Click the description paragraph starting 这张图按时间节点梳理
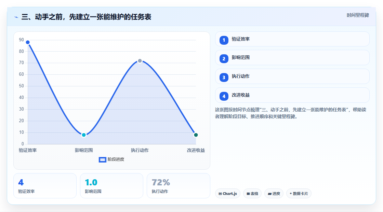The image size is (383, 212). pos(291,113)
